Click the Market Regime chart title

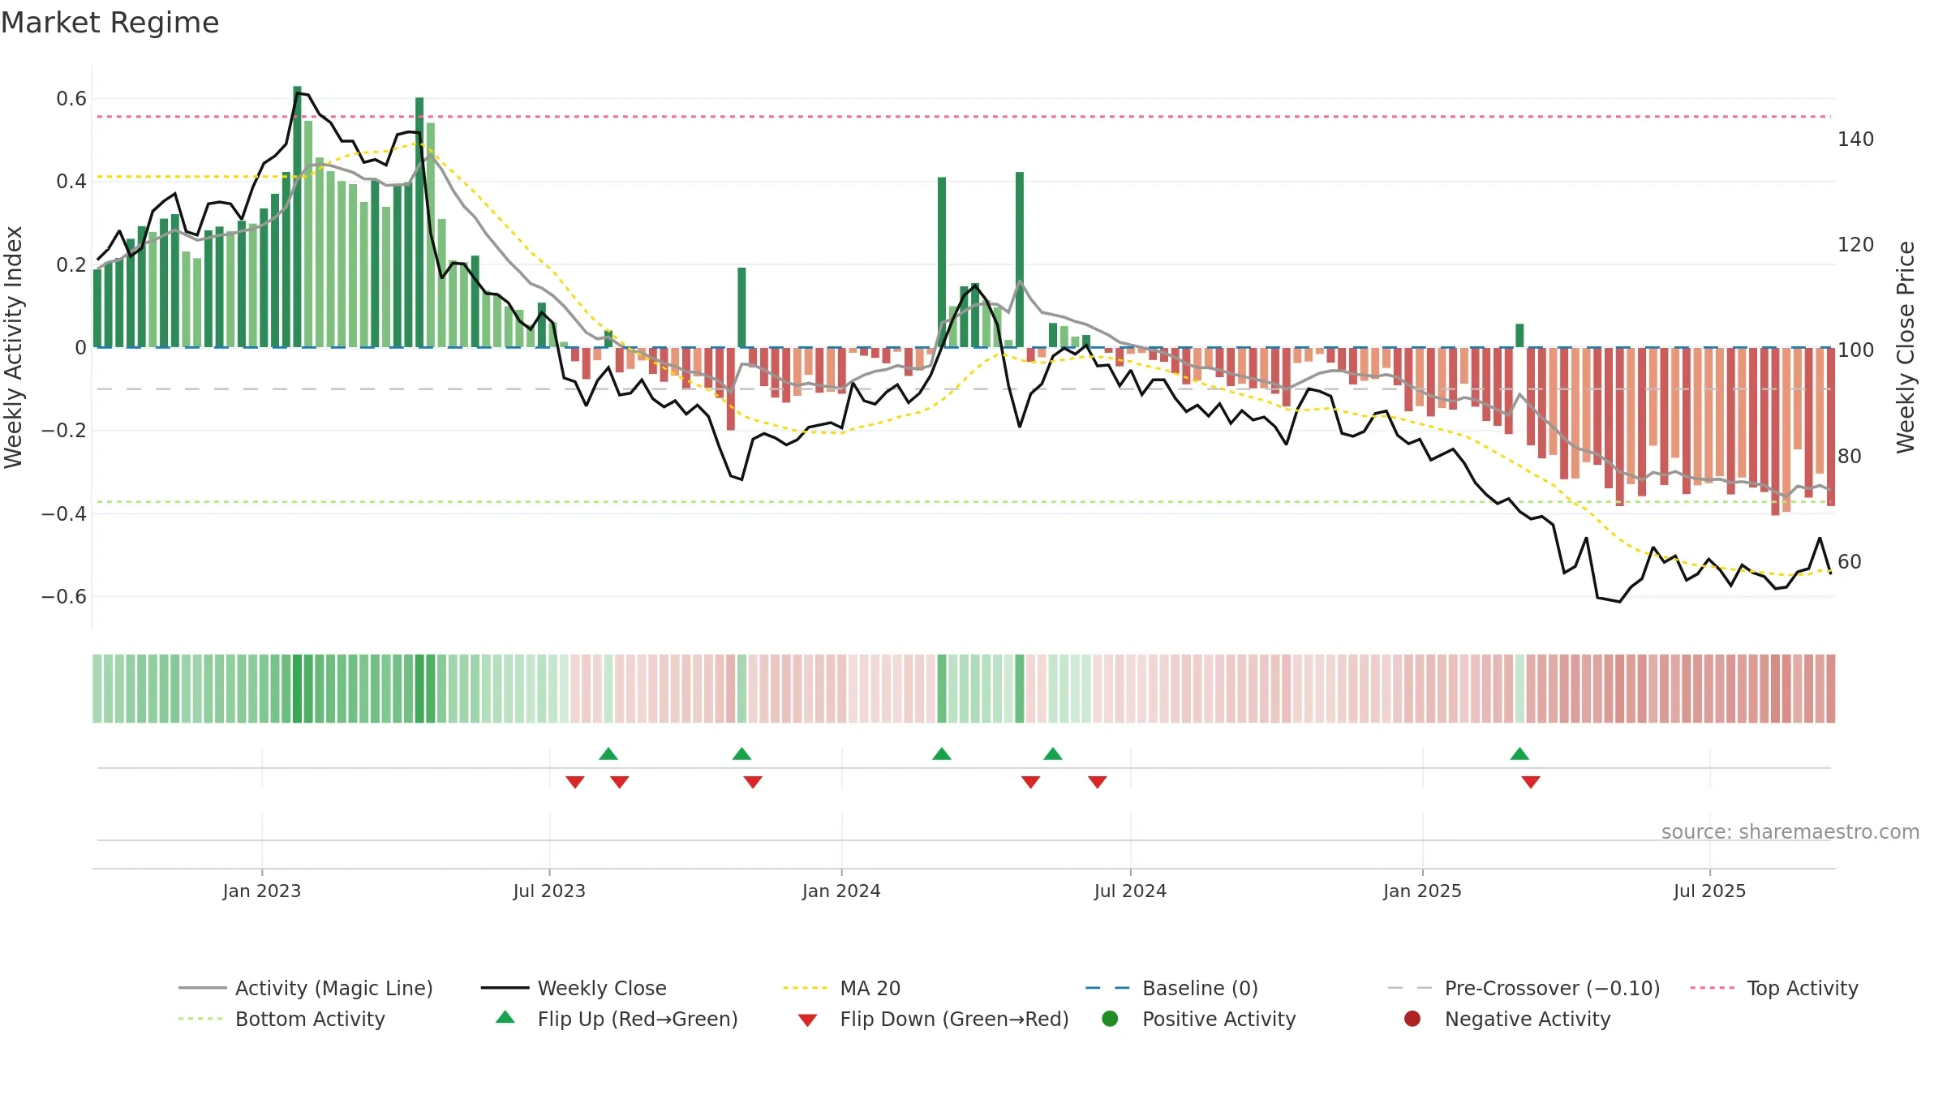(110, 23)
